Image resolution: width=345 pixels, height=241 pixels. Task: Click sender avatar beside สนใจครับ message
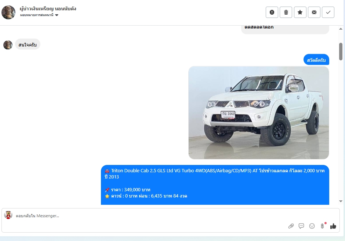pos(8,45)
